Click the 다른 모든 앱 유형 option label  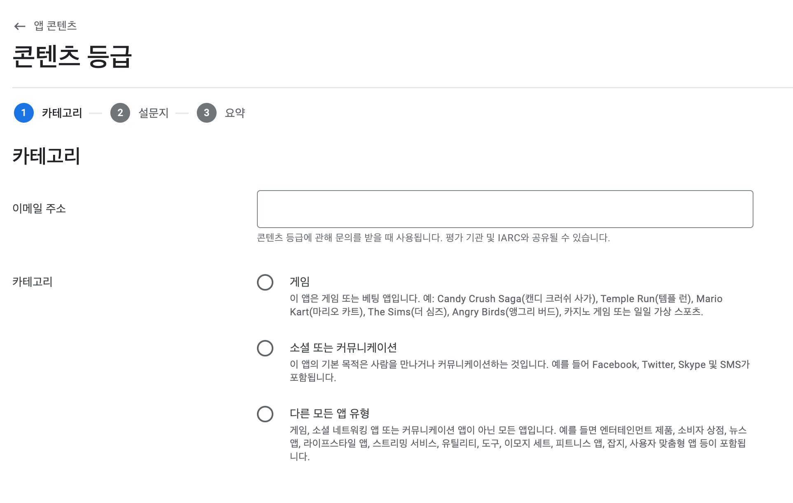329,414
